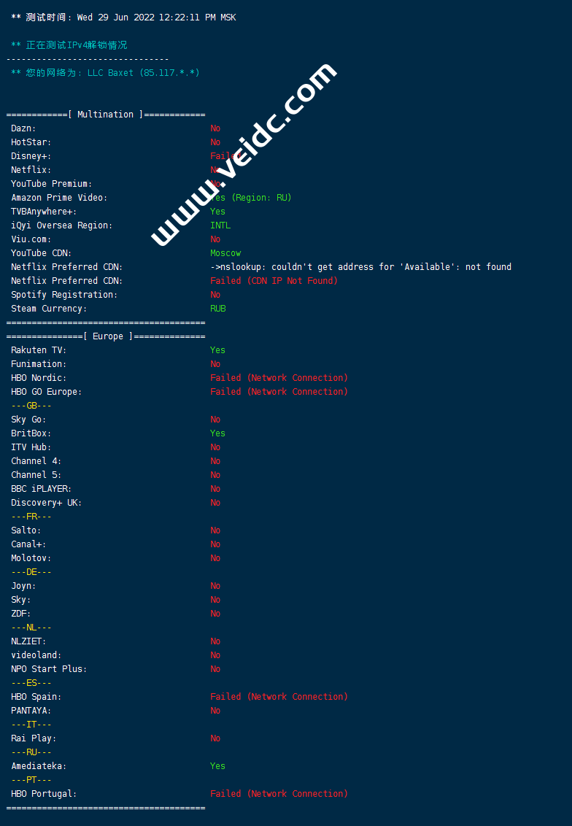The image size is (572, 826).
Task: Click the Amazon Prime Video label
Action: 59,198
